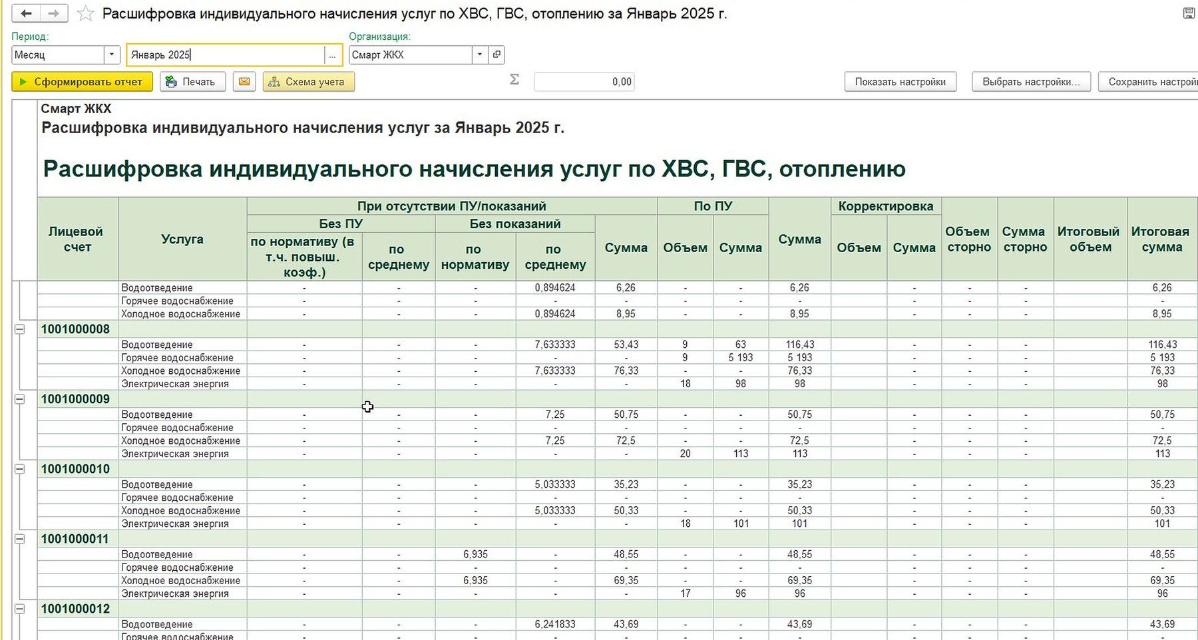The image size is (1198, 640).
Task: Collapse the 1001000009 account group
Action: point(20,399)
